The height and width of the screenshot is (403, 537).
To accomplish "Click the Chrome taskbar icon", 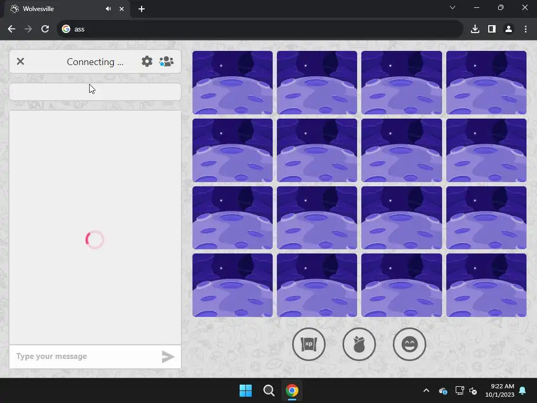I will (x=292, y=390).
